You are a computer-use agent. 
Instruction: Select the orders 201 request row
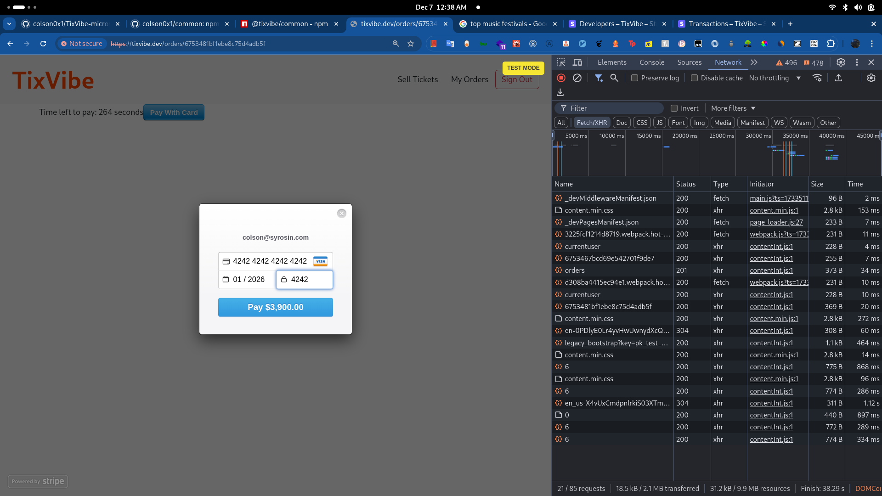coord(717,271)
